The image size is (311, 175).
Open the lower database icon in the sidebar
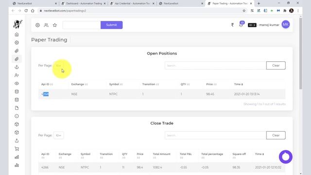point(17,100)
